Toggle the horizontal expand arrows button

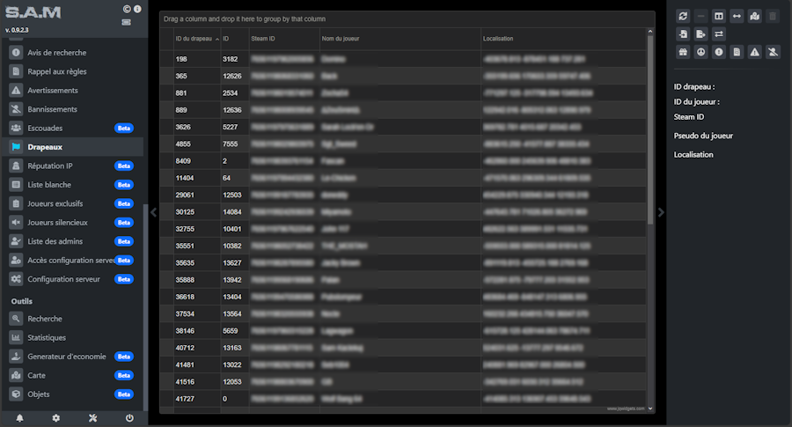point(737,16)
